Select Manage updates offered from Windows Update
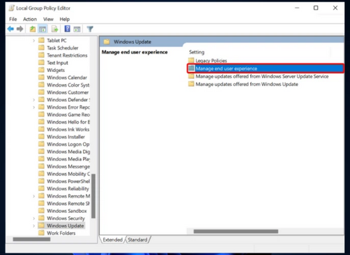 coord(247,84)
